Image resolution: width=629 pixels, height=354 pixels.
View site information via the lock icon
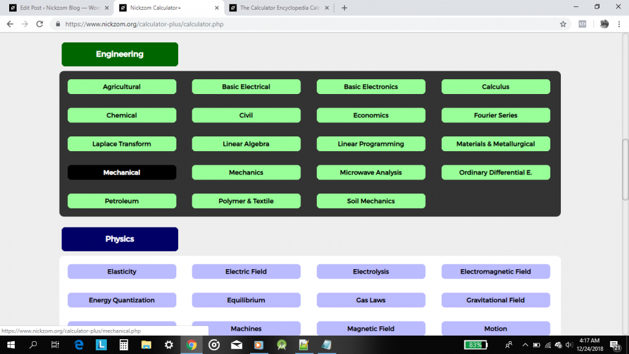coord(58,24)
